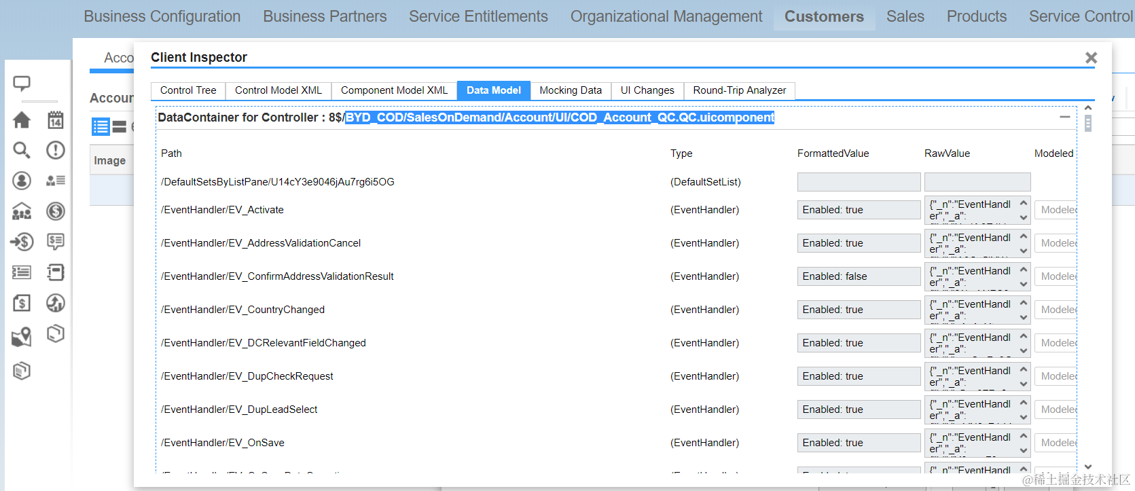Screen dimensions: 1135x491
Task: Switch to the Mocking Data tab
Action: coord(571,90)
